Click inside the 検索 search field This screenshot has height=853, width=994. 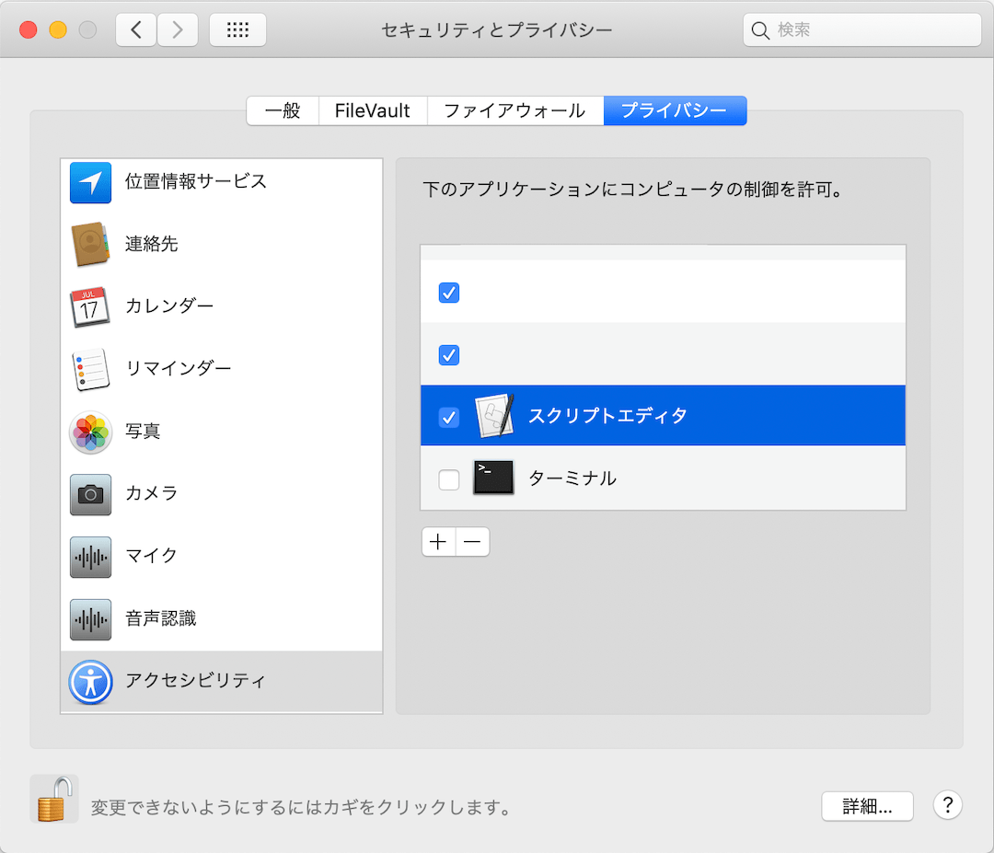pyautogui.click(x=861, y=29)
